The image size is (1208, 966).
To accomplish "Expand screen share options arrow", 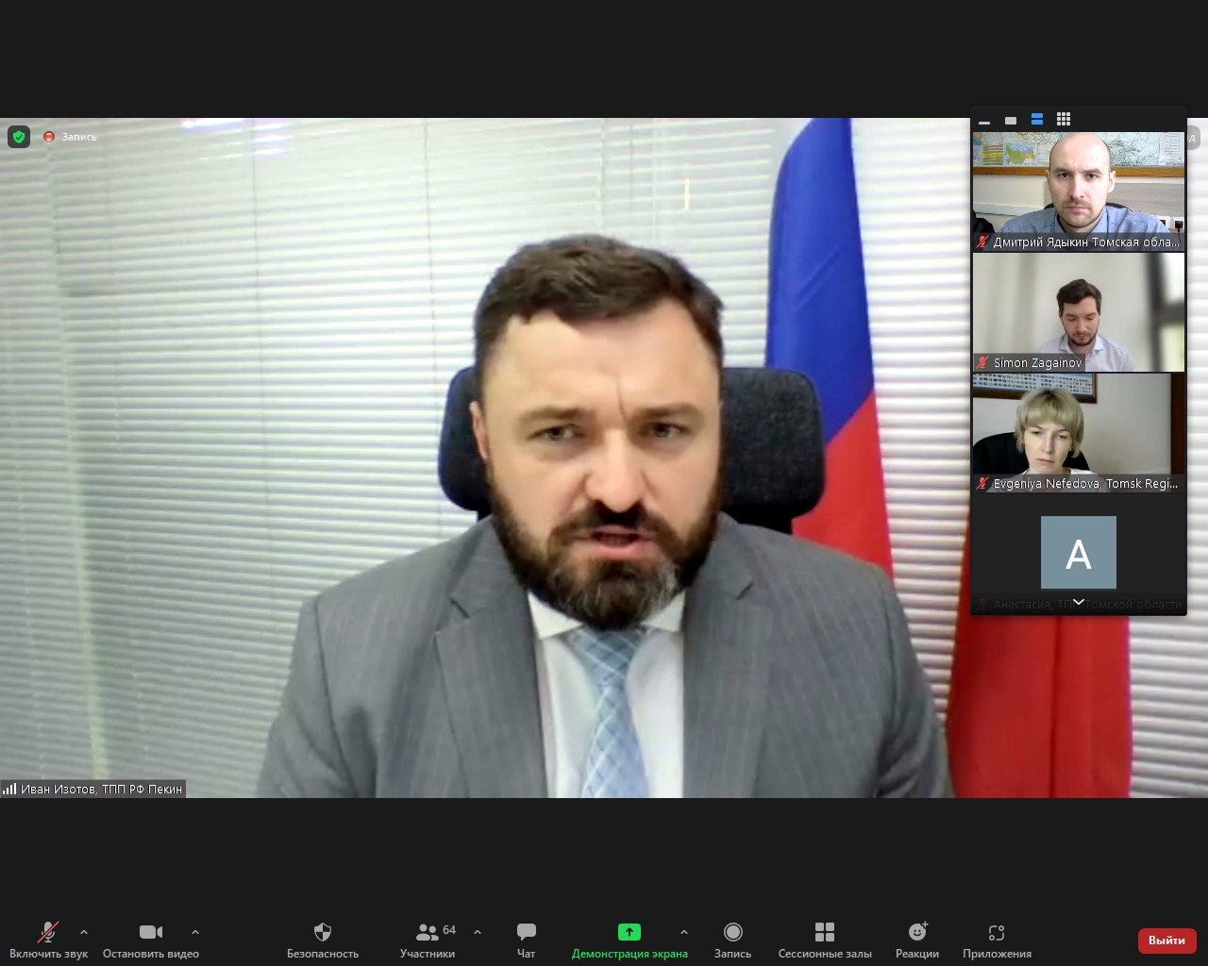I will coord(684,932).
